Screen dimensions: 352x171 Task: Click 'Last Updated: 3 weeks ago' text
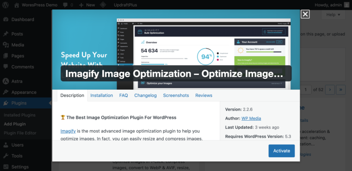tap(252, 127)
